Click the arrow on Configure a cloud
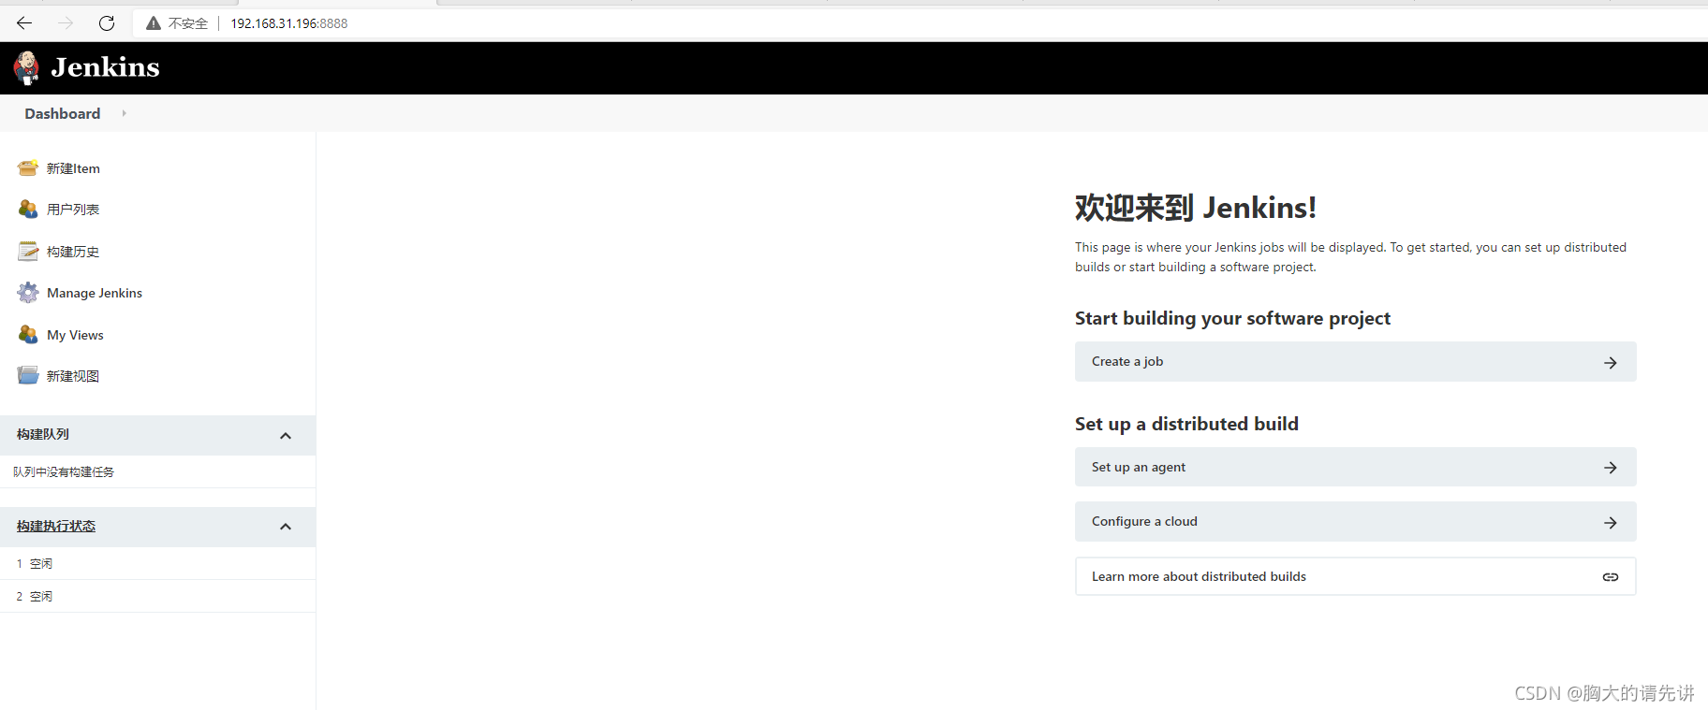The image size is (1708, 710). coord(1611,522)
